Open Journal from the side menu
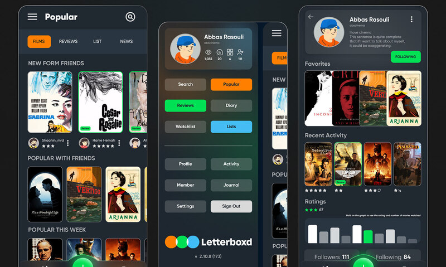Image resolution: width=446 pixels, height=267 pixels. (231, 185)
